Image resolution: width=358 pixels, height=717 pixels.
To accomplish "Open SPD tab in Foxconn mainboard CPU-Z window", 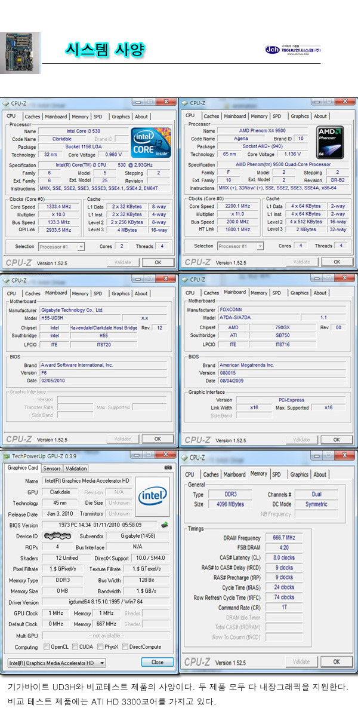I will coord(276,293).
